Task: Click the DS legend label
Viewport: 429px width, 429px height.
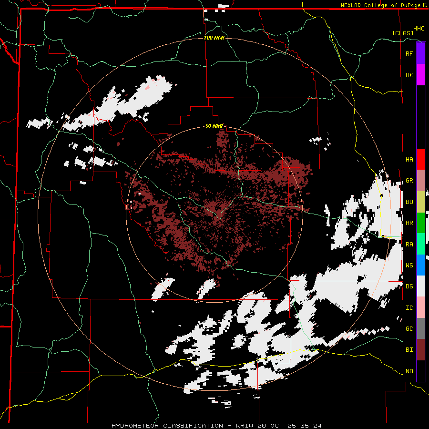Action: point(409,286)
